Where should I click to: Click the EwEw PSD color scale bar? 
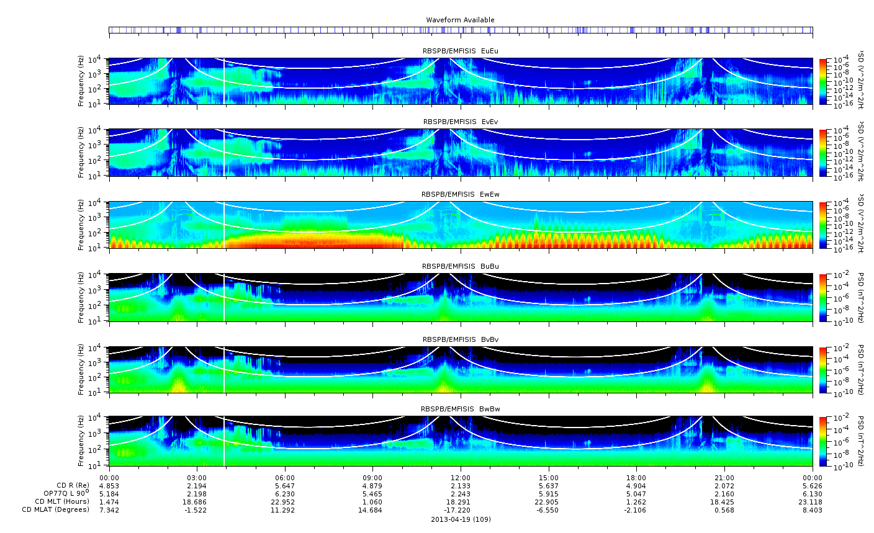(x=822, y=225)
